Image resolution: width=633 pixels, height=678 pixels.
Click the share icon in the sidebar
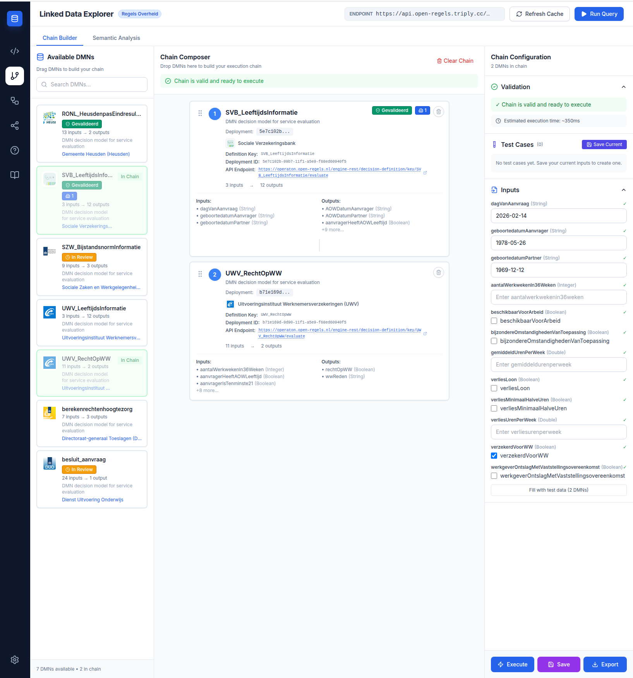pos(15,126)
